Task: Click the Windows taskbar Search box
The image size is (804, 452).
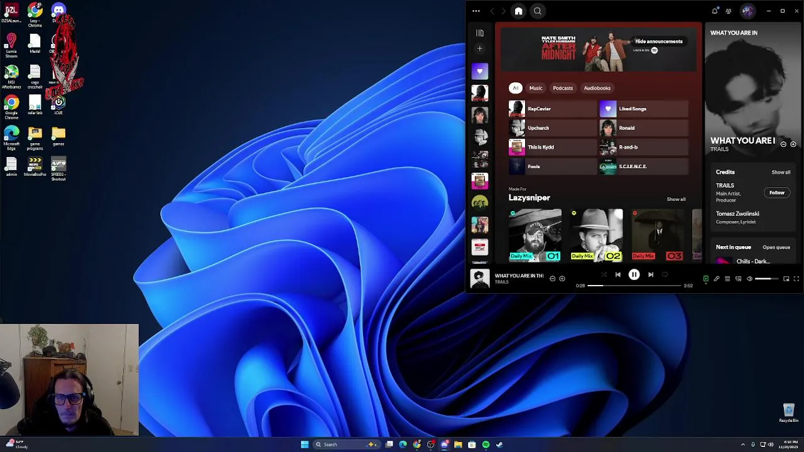Action: [346, 444]
